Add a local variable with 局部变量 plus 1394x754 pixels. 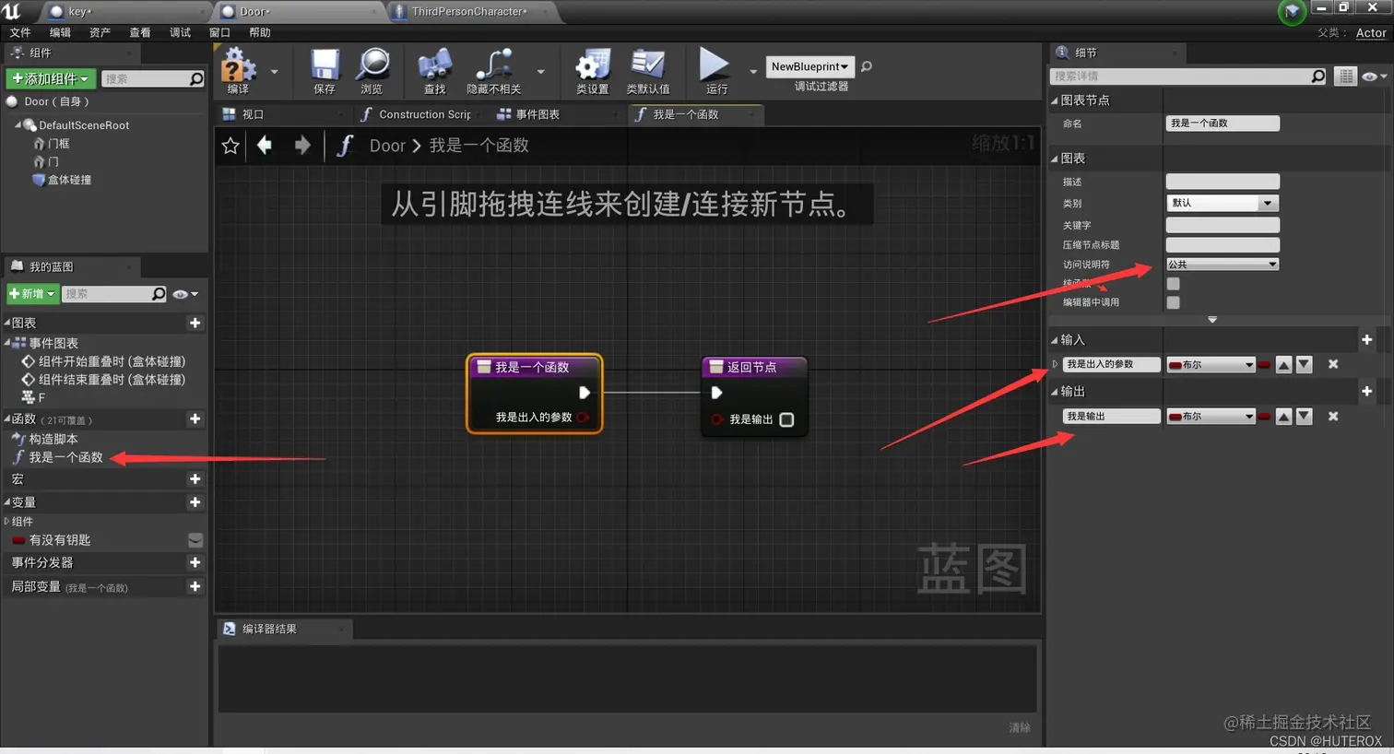click(195, 586)
